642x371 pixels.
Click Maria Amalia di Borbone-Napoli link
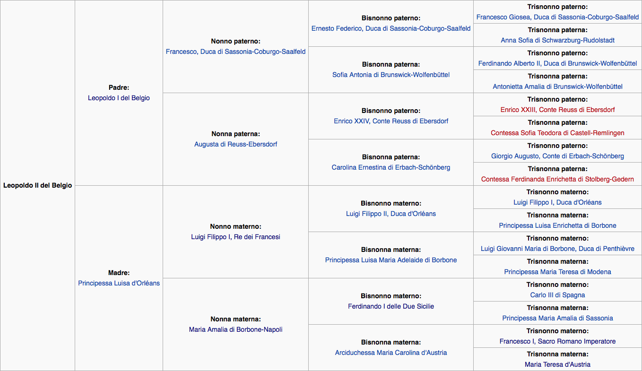pos(235,329)
